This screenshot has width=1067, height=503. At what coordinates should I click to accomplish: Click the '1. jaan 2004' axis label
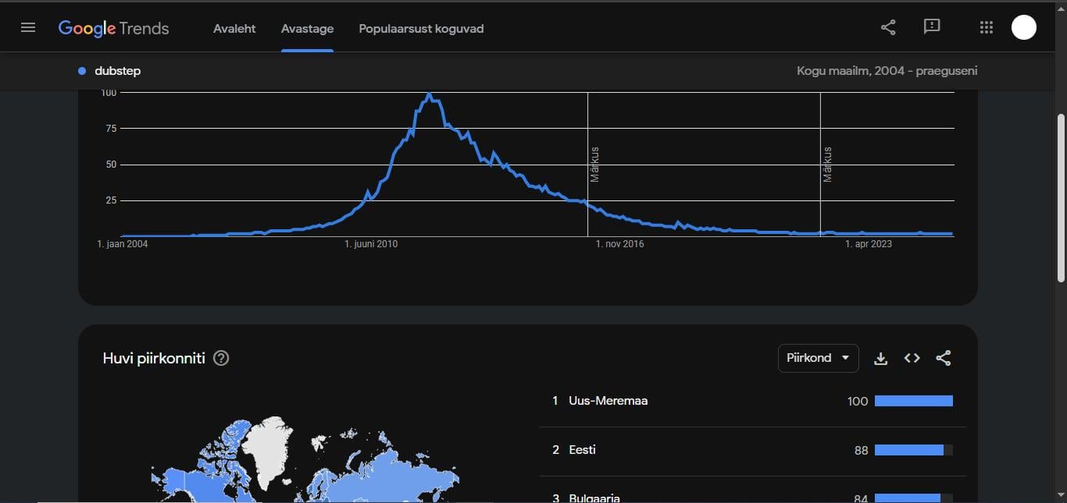pyautogui.click(x=123, y=244)
